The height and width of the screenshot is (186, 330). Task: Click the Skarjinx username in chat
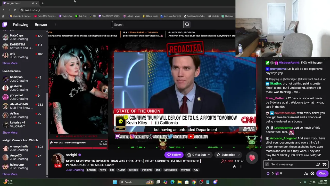pyautogui.click(x=276, y=83)
